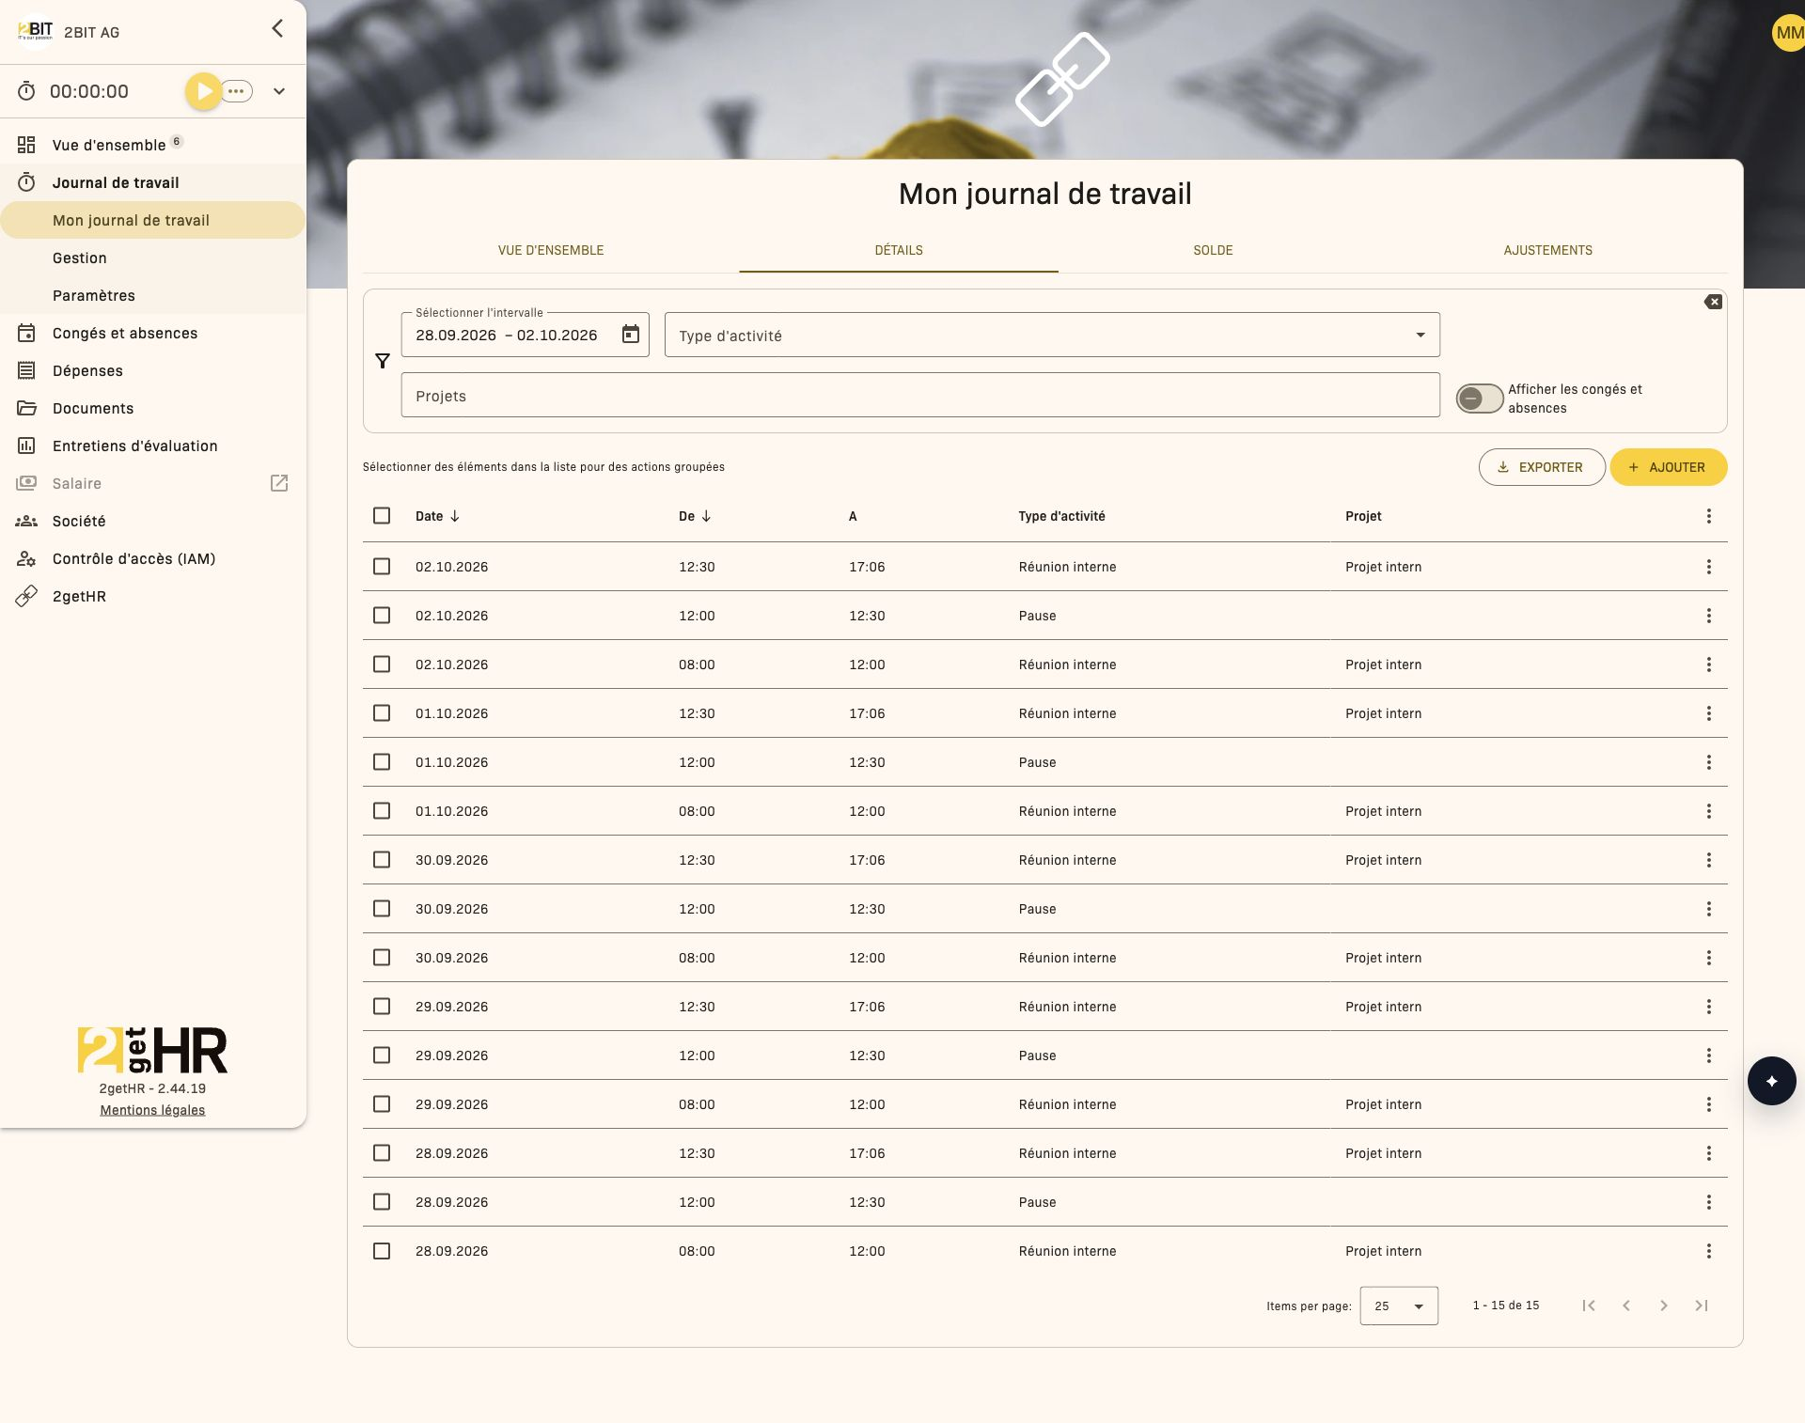This screenshot has height=1423, width=1805.
Task: Click the Projets input field
Action: click(x=920, y=395)
